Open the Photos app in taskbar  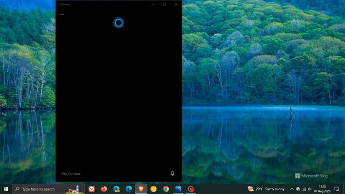[x=178, y=189]
